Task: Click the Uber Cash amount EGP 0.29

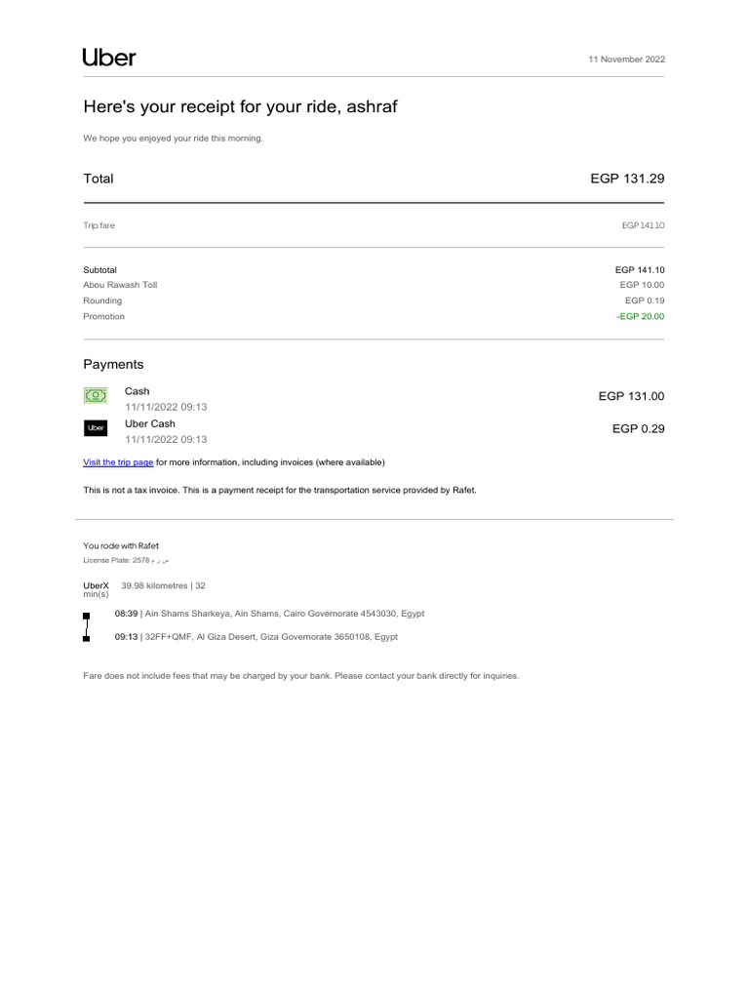Action: coord(638,428)
